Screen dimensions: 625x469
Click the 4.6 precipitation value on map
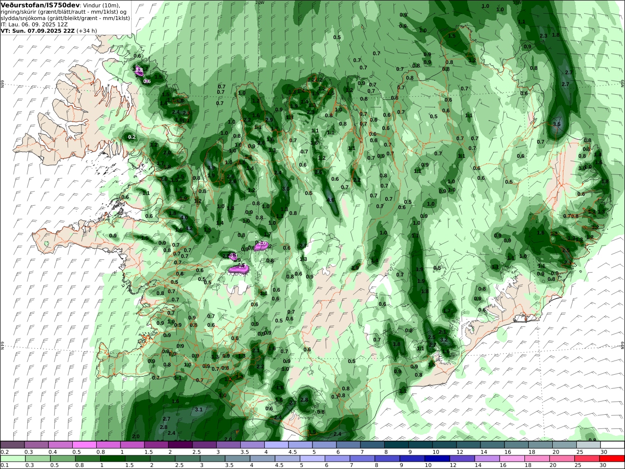pyautogui.click(x=331, y=200)
